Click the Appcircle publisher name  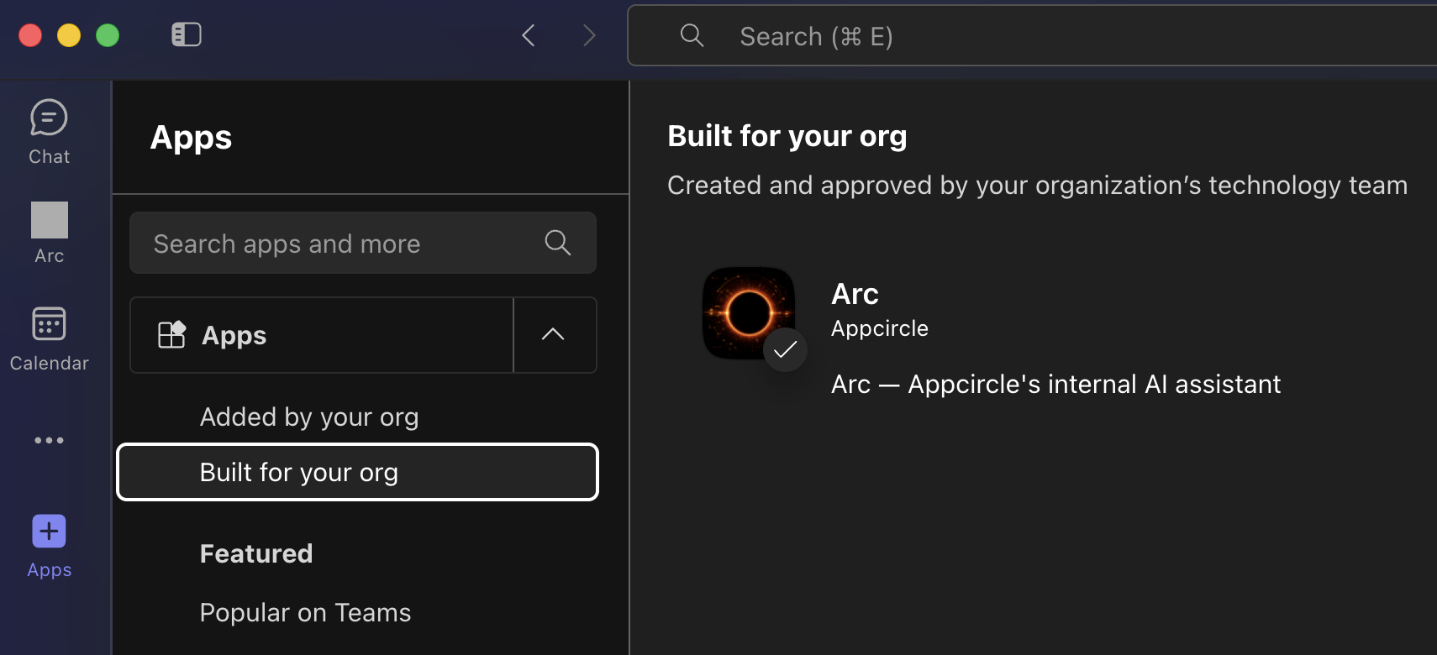(x=880, y=328)
